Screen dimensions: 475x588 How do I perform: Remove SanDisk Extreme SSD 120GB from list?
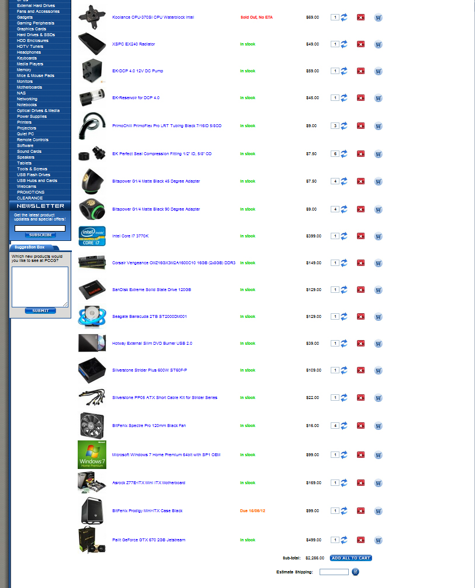pos(360,290)
